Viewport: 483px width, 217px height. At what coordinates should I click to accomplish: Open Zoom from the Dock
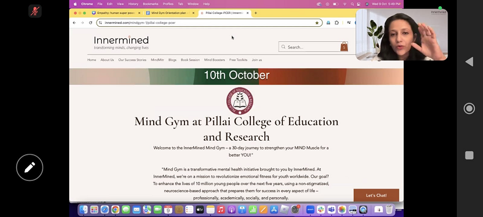(x=310, y=209)
